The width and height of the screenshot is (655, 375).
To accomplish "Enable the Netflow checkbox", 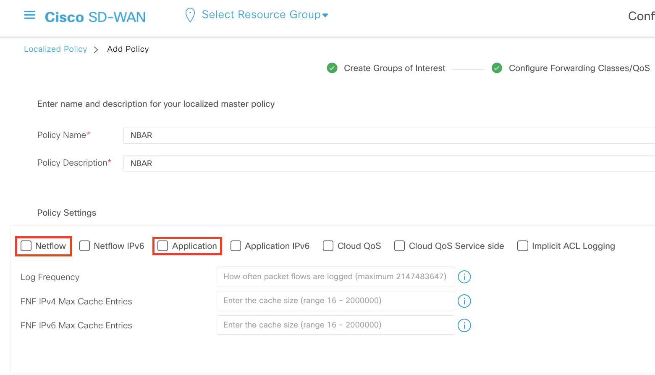I will pos(26,246).
